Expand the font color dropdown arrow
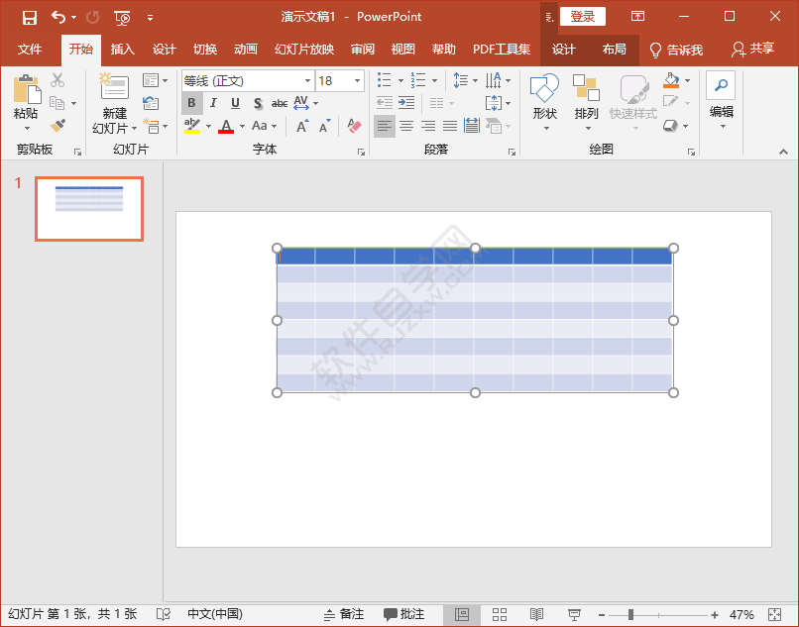This screenshot has width=799, height=627. tap(241, 127)
